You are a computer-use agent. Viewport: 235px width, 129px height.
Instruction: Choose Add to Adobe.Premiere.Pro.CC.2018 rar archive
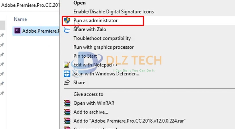point(129,121)
